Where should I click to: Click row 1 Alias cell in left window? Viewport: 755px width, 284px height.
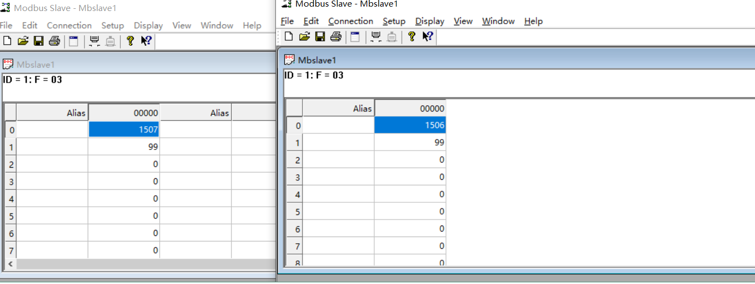(52, 147)
